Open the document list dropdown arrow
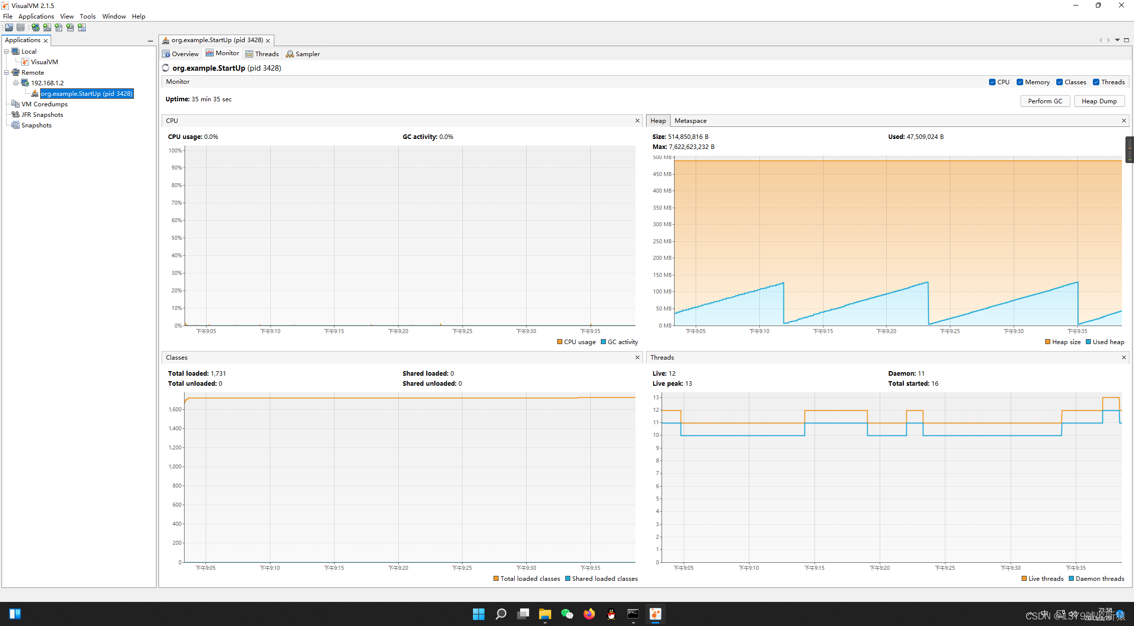The image size is (1134, 626). point(1117,40)
